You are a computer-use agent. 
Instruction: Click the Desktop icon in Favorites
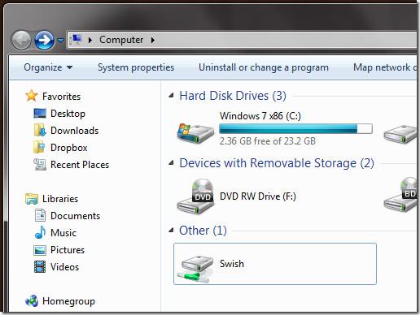[40, 113]
